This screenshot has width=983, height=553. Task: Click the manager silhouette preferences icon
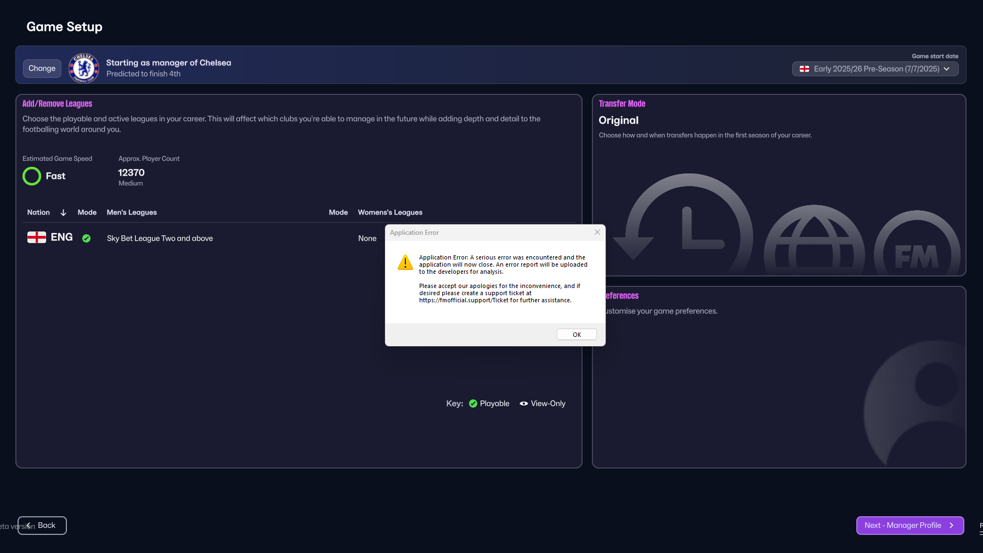click(914, 404)
